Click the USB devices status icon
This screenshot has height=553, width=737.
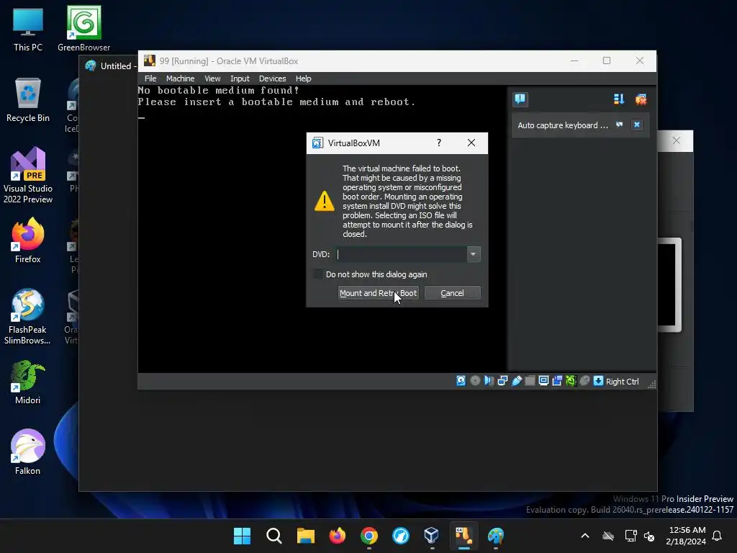coord(517,381)
